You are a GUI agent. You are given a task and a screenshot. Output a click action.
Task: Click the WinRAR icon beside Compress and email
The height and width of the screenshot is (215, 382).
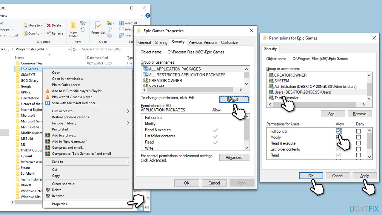point(47,148)
